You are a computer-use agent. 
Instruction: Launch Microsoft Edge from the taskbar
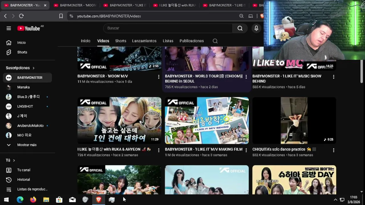[x=20, y=200]
